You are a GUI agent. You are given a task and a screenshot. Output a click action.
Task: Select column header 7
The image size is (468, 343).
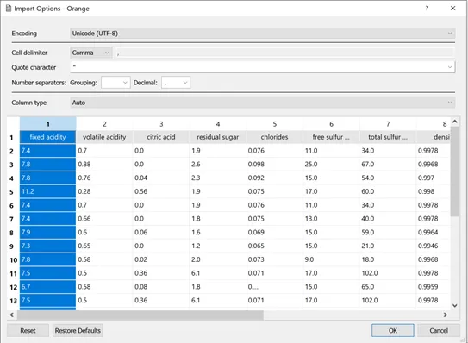(x=388, y=124)
